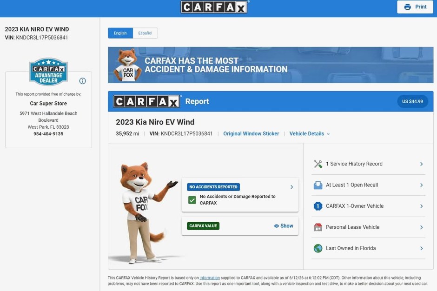Click the CARFAX 1-Owner Vehicle label
Viewport: 437px width, 291px height.
pos(355,206)
